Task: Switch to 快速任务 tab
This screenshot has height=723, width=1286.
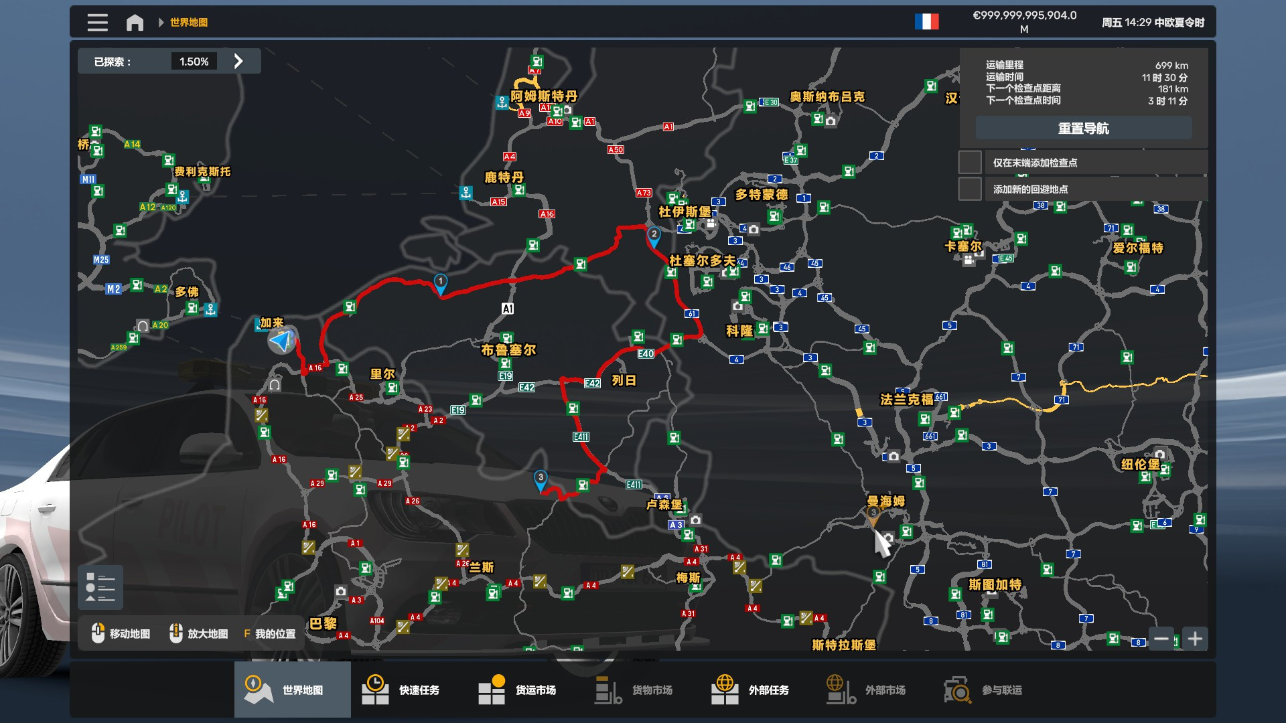Action: pos(401,690)
